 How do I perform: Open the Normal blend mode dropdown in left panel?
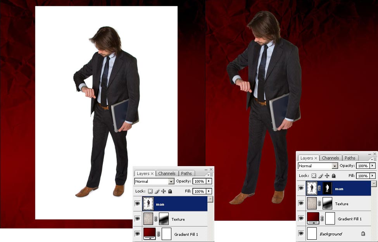(171, 181)
